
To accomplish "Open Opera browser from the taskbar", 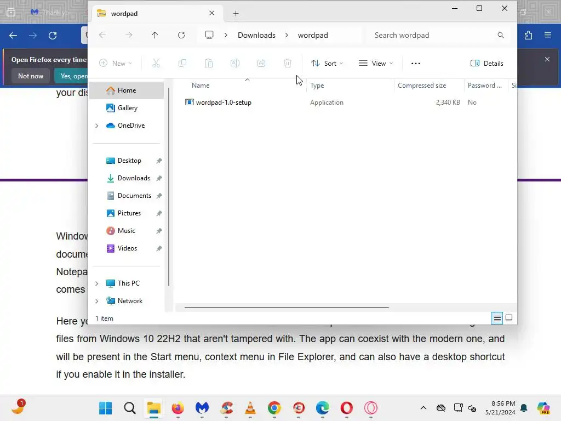I will tap(347, 408).
